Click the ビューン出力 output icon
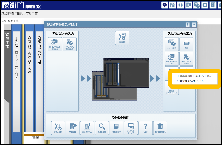 point(173,44)
